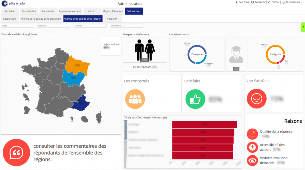305x170 pixels.
Task: Open the Thème filter field
Action: (90, 26)
